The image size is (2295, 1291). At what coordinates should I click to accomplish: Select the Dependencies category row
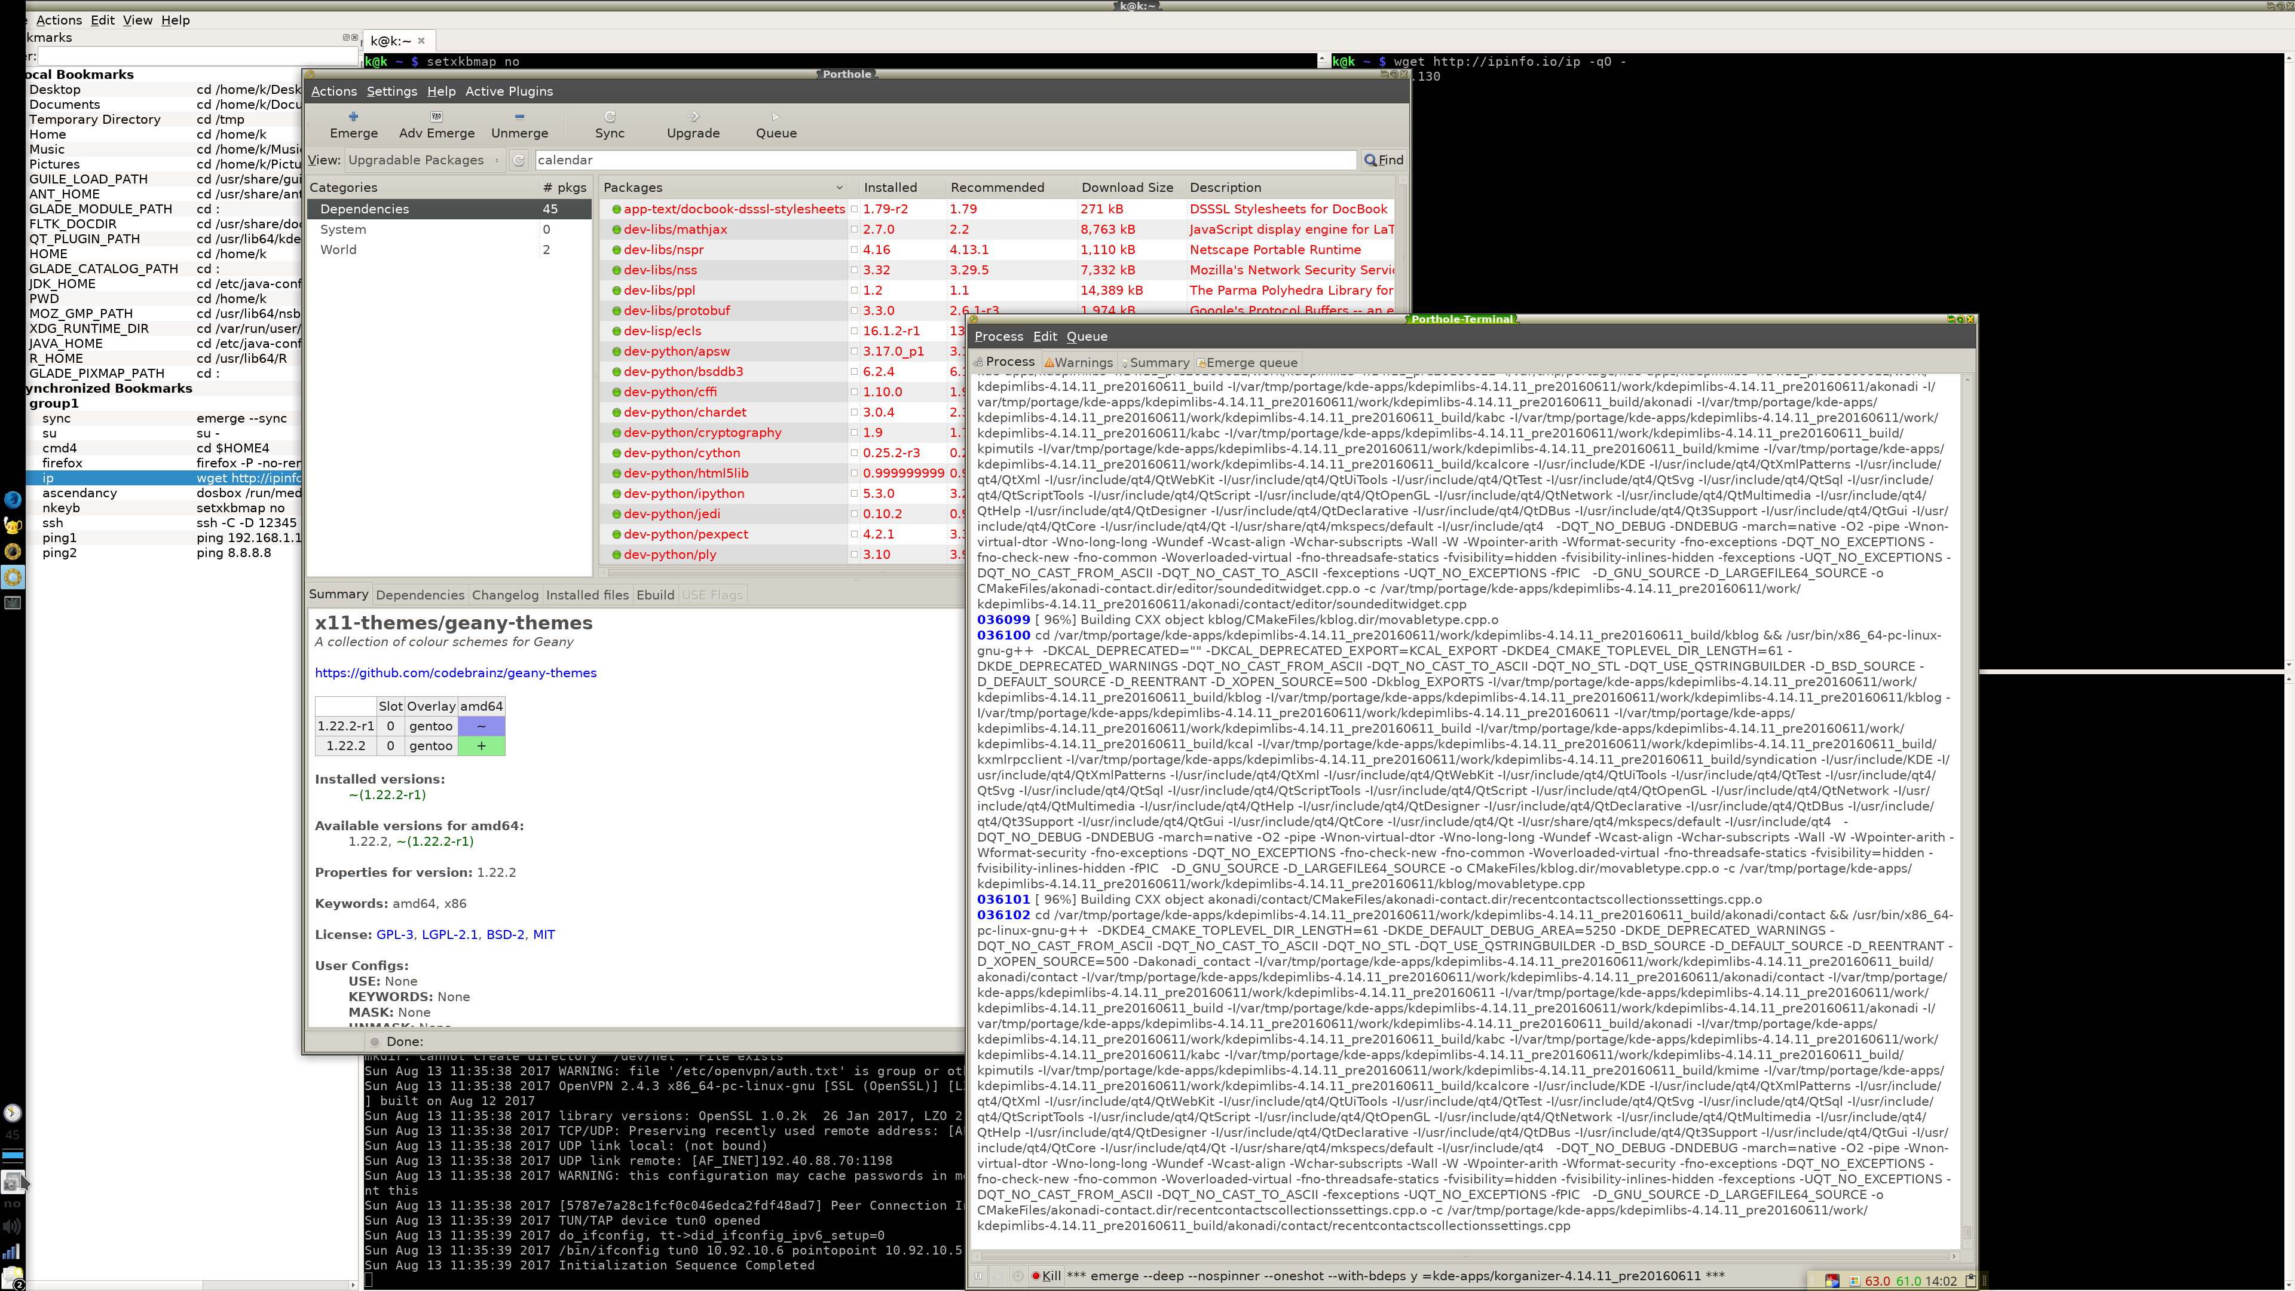tap(449, 209)
